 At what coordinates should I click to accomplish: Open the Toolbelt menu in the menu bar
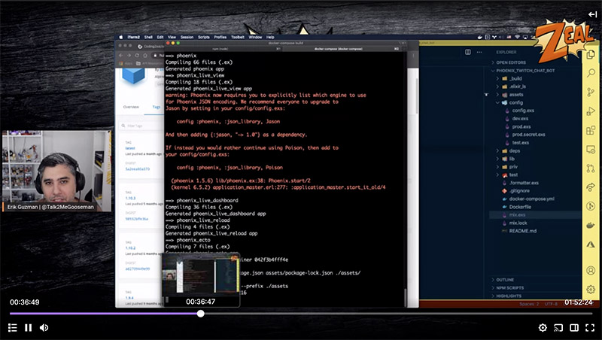pos(238,37)
